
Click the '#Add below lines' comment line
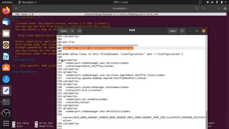[x=123, y=54]
